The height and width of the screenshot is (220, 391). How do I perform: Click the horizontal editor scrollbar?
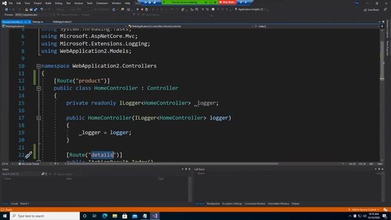(172, 164)
